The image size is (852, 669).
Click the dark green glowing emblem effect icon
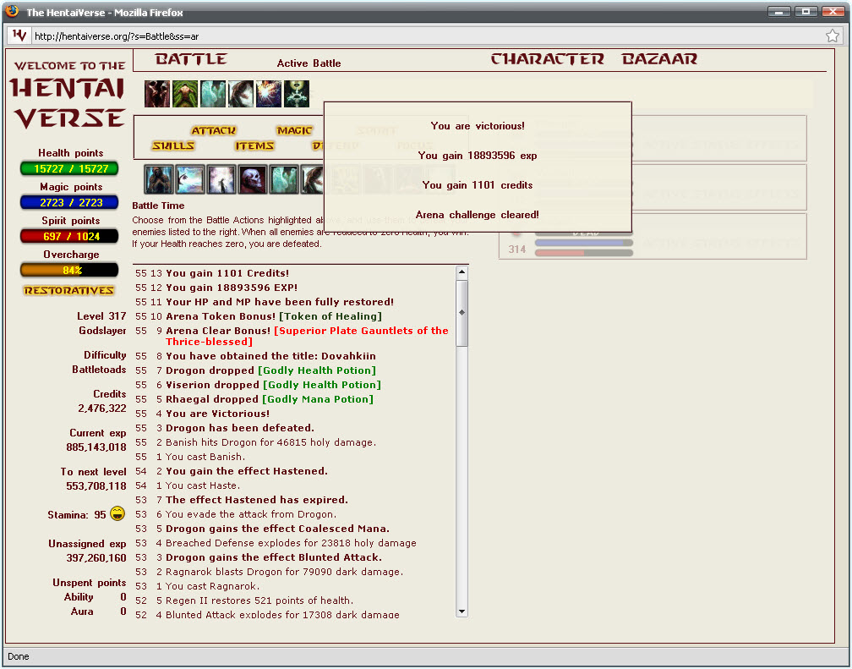tap(297, 94)
